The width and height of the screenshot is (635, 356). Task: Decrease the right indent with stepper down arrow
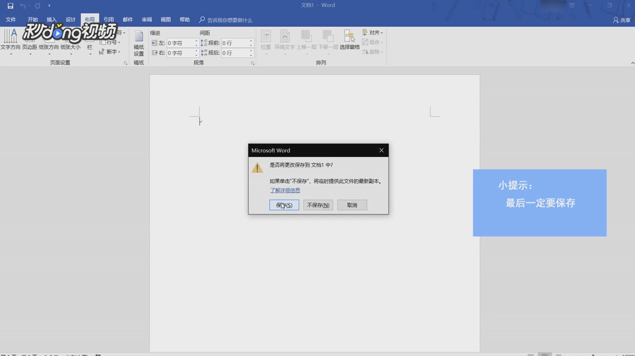pos(196,55)
